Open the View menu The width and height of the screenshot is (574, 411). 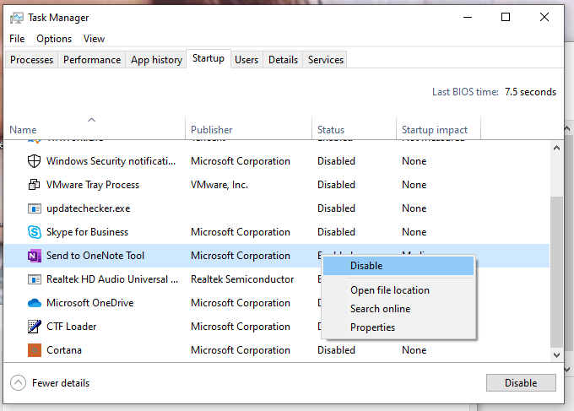click(94, 39)
